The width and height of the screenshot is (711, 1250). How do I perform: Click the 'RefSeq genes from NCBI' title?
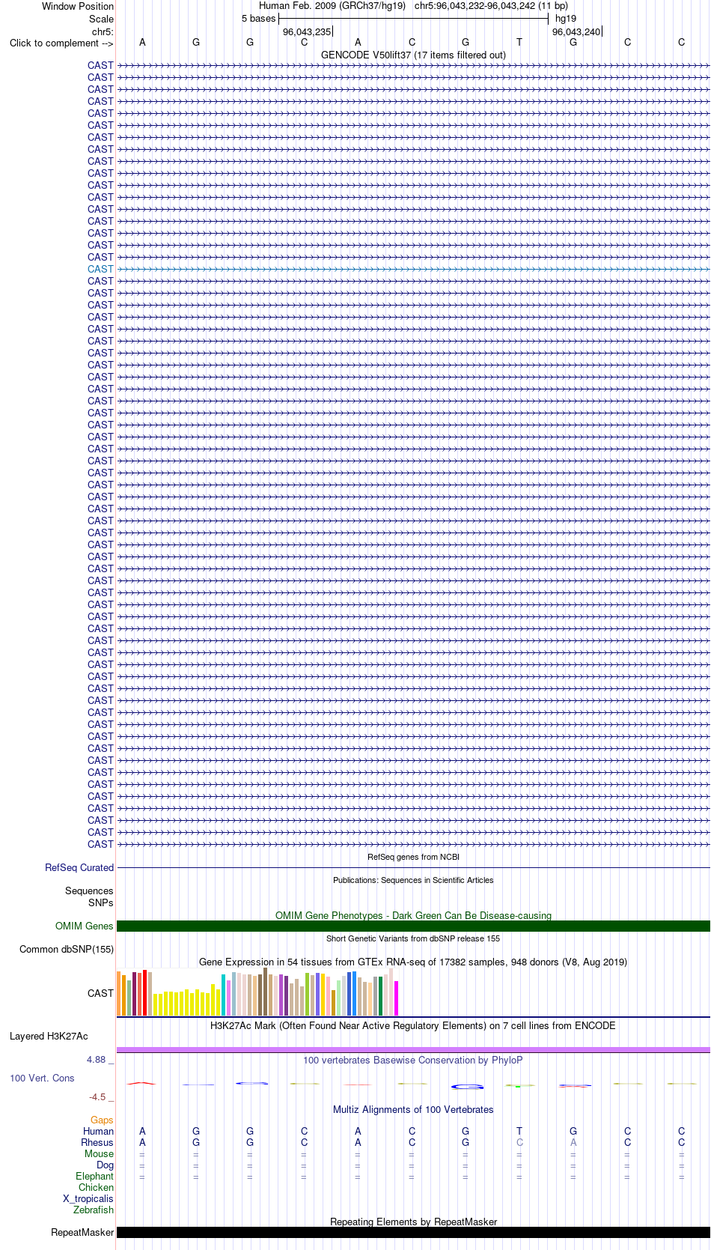[x=413, y=857]
